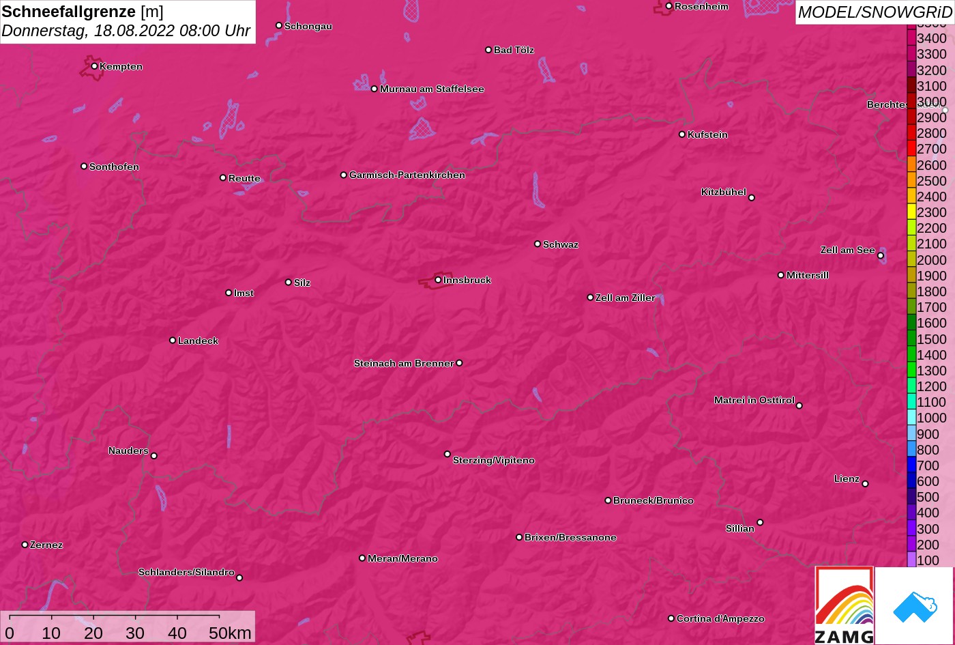Viewport: 955px width, 645px height.
Task: Click the Zell am Ziller label
Action: [x=626, y=298]
